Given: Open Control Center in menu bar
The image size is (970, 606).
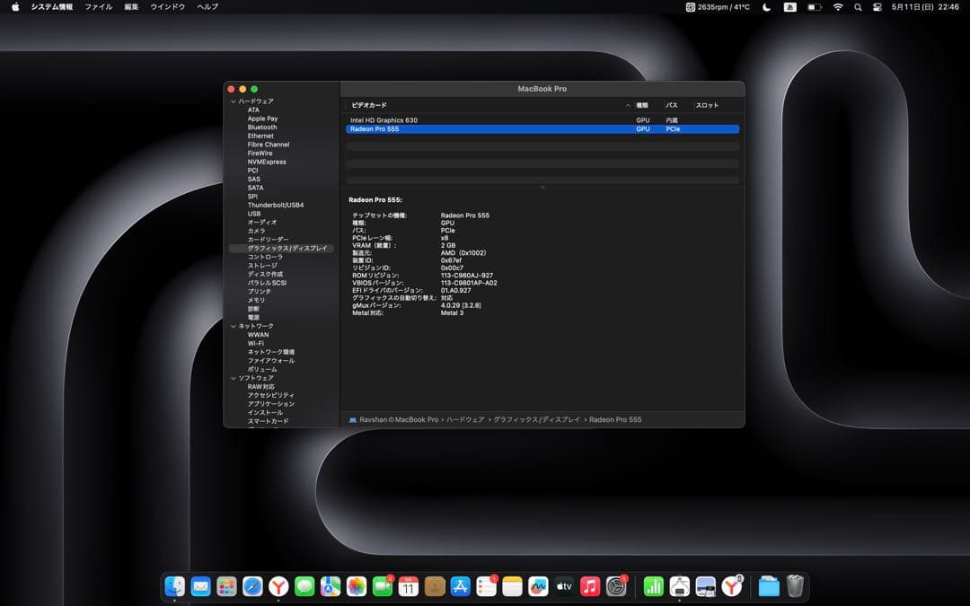Looking at the screenshot, I should coord(877,7).
